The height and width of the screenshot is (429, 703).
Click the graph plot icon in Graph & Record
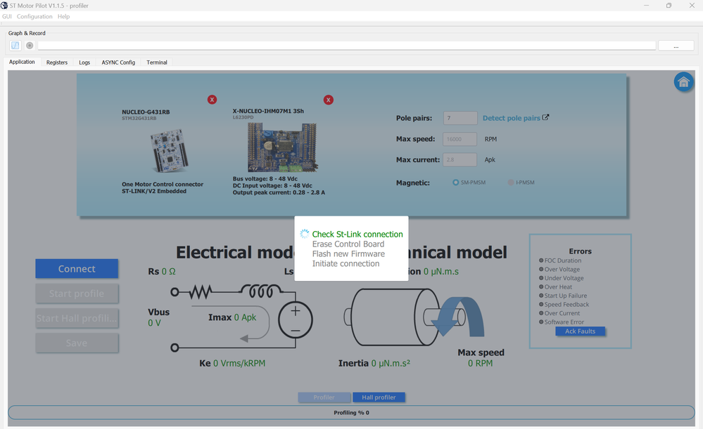pos(15,45)
